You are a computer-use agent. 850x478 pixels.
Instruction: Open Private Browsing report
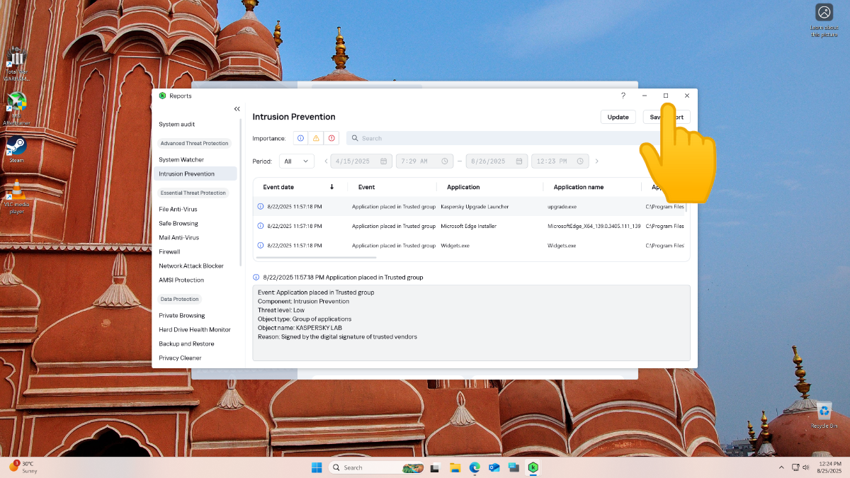pyautogui.click(x=182, y=315)
